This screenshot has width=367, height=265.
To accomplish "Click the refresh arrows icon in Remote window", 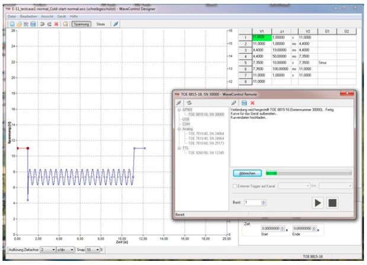I will click(189, 103).
